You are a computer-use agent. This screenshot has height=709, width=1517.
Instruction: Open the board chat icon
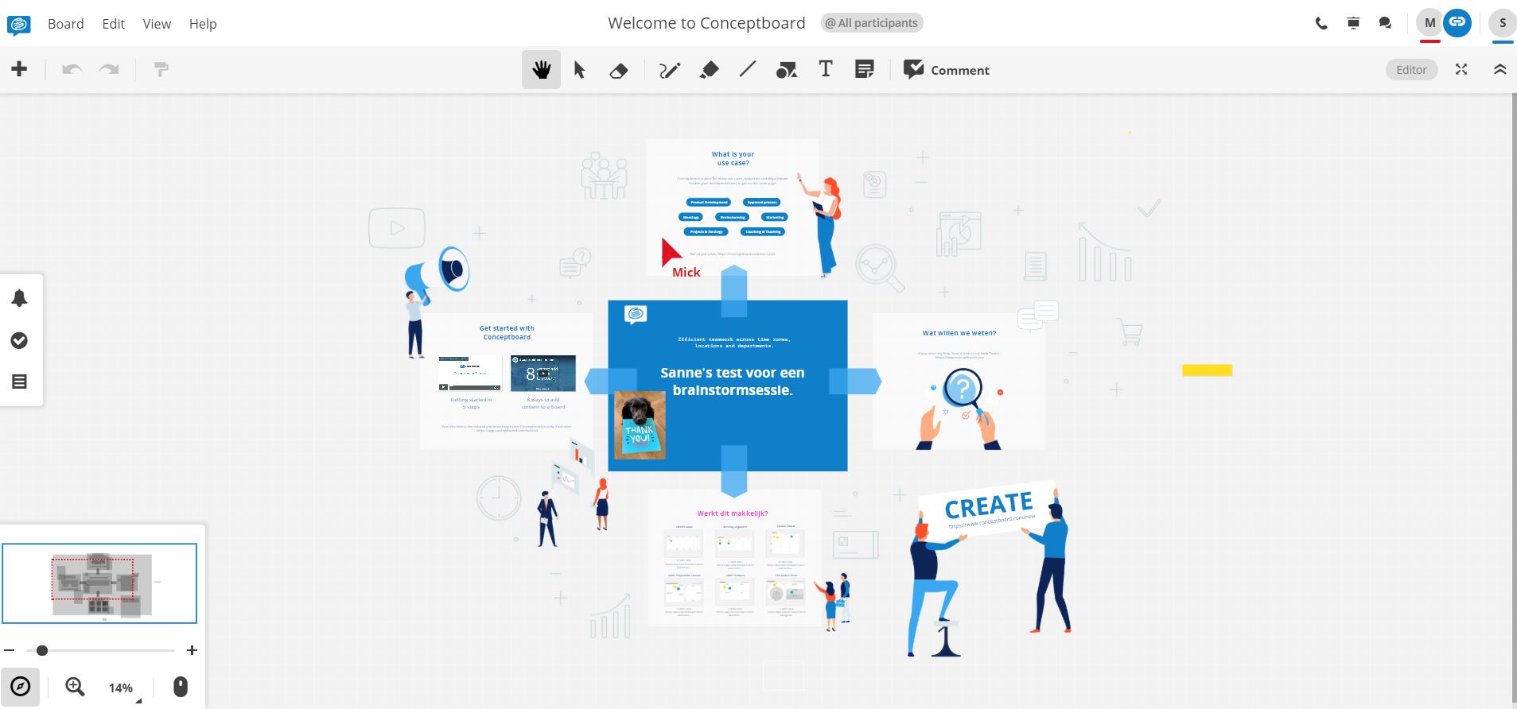pyautogui.click(x=1385, y=24)
